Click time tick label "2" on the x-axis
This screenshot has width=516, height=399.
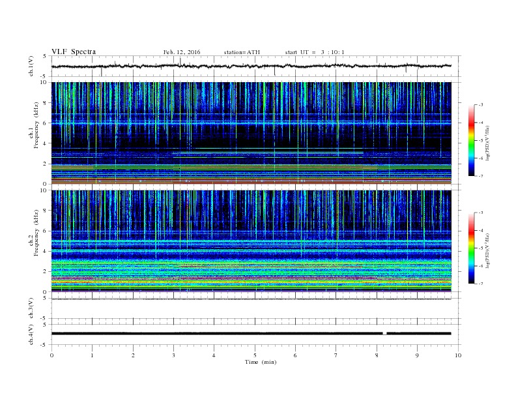click(133, 355)
